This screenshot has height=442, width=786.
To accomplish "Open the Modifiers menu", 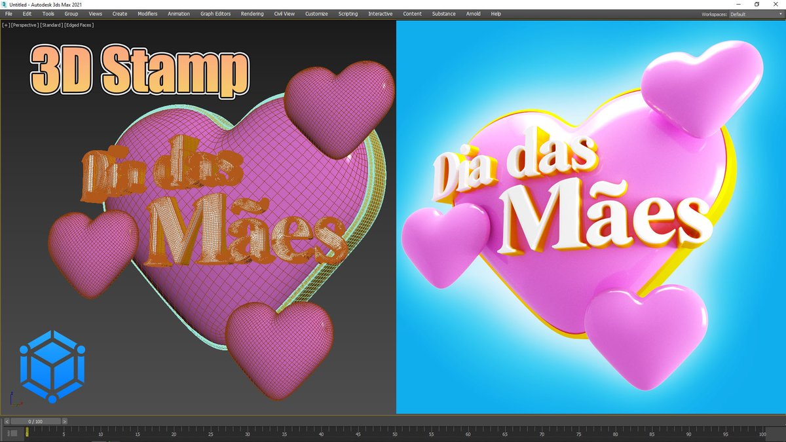I will (147, 14).
